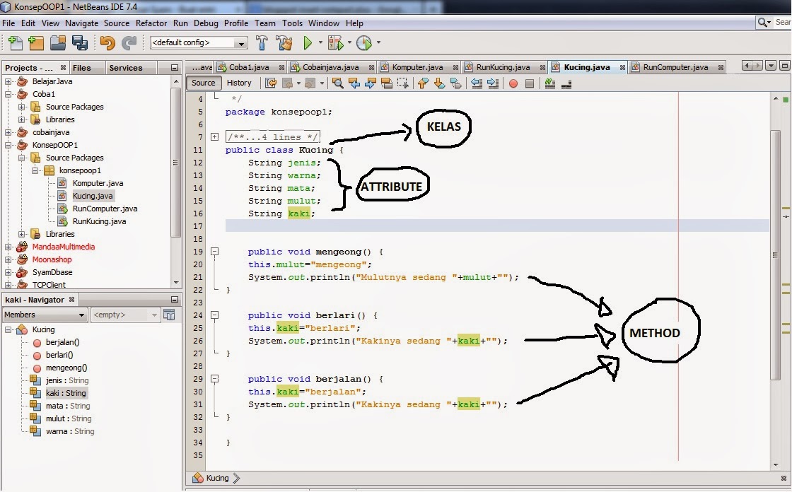Switch to the History view button
Viewport: 792px width, 492px height.
click(239, 83)
